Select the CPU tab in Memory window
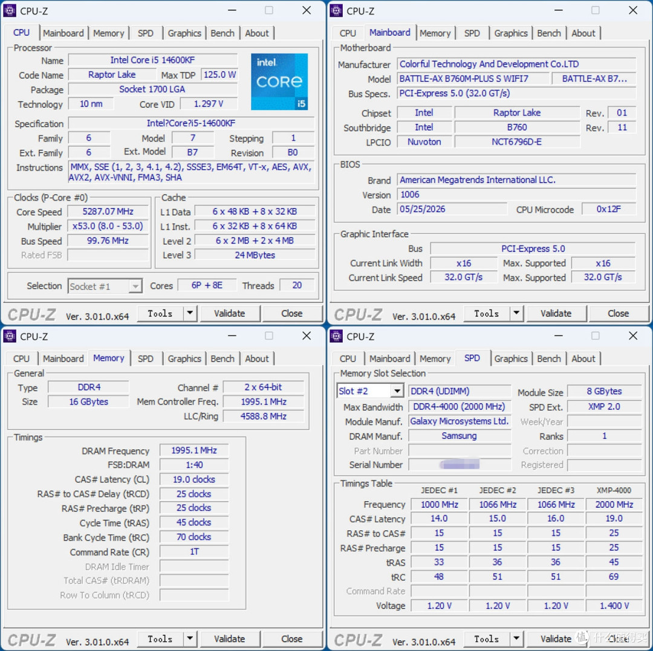 click(21, 358)
